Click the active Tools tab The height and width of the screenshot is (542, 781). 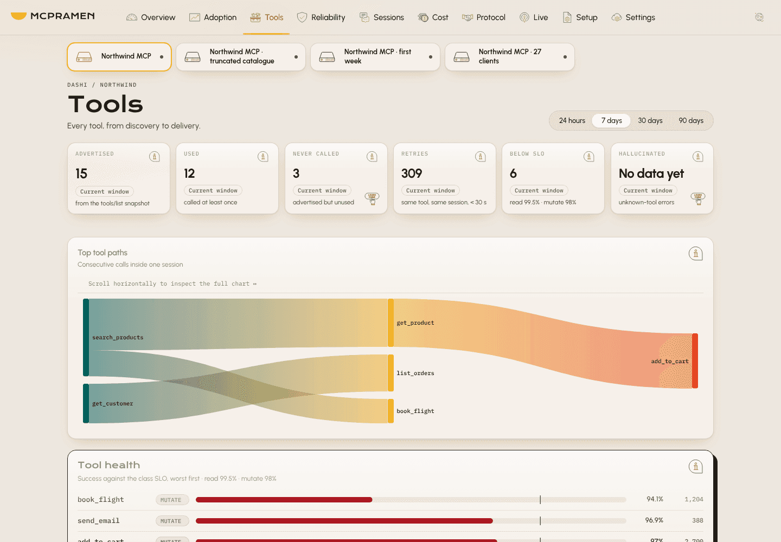[x=267, y=17]
